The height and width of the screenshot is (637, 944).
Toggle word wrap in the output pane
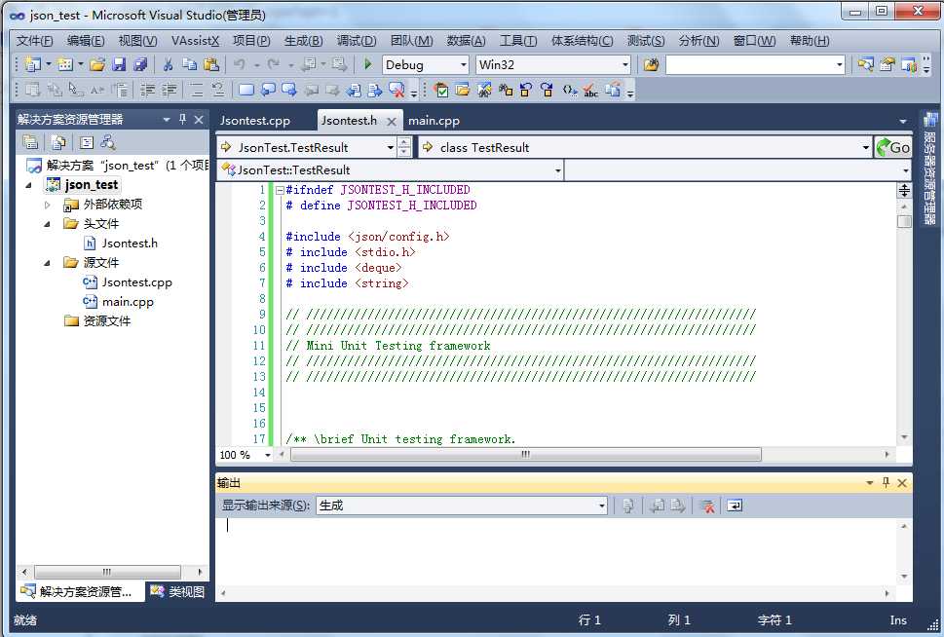coord(735,506)
